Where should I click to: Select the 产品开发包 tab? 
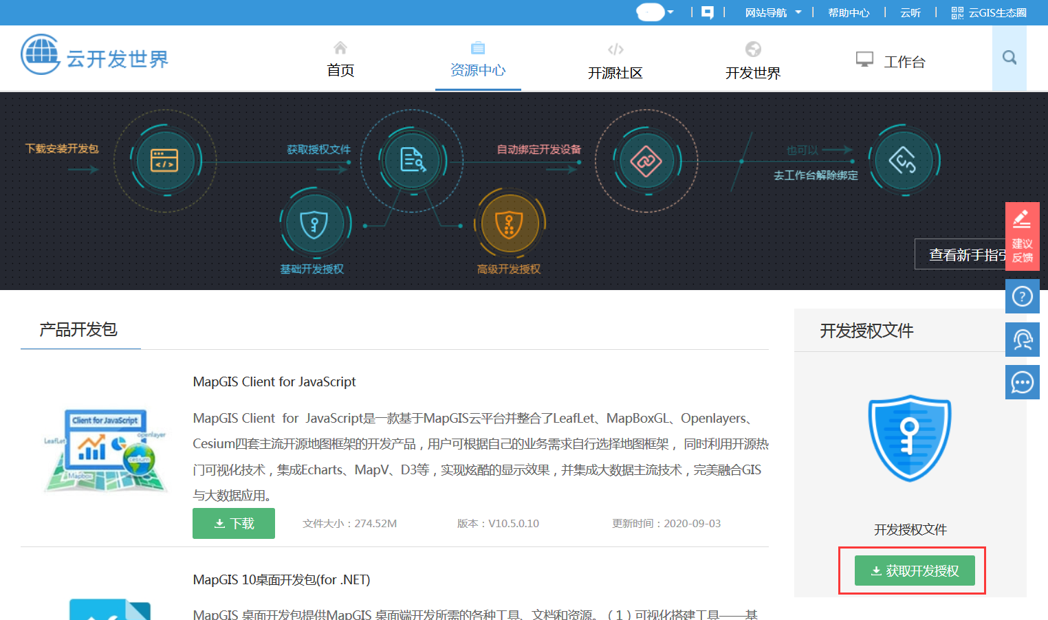[x=78, y=330]
